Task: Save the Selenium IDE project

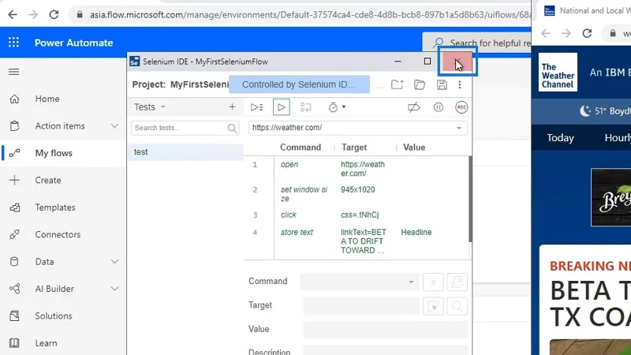Action: (x=442, y=84)
